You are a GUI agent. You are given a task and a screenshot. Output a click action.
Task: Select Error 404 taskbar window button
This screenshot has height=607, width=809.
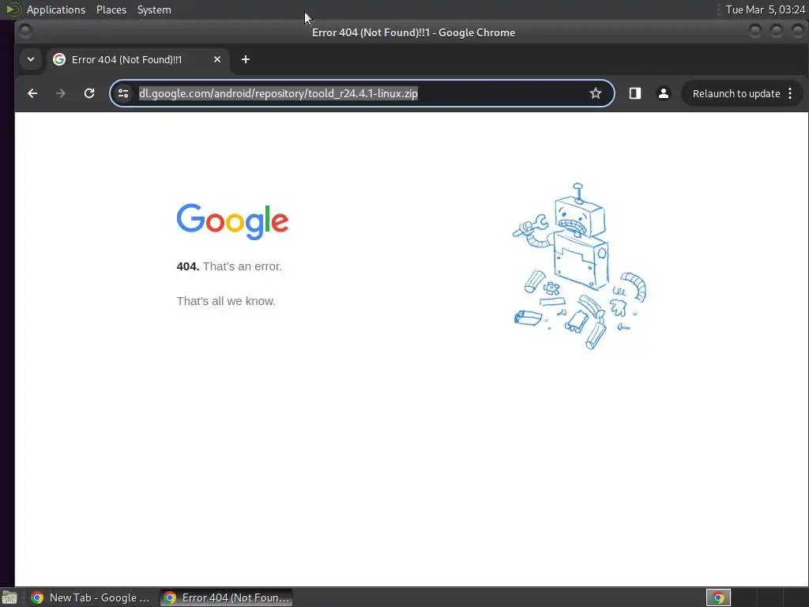(x=226, y=598)
